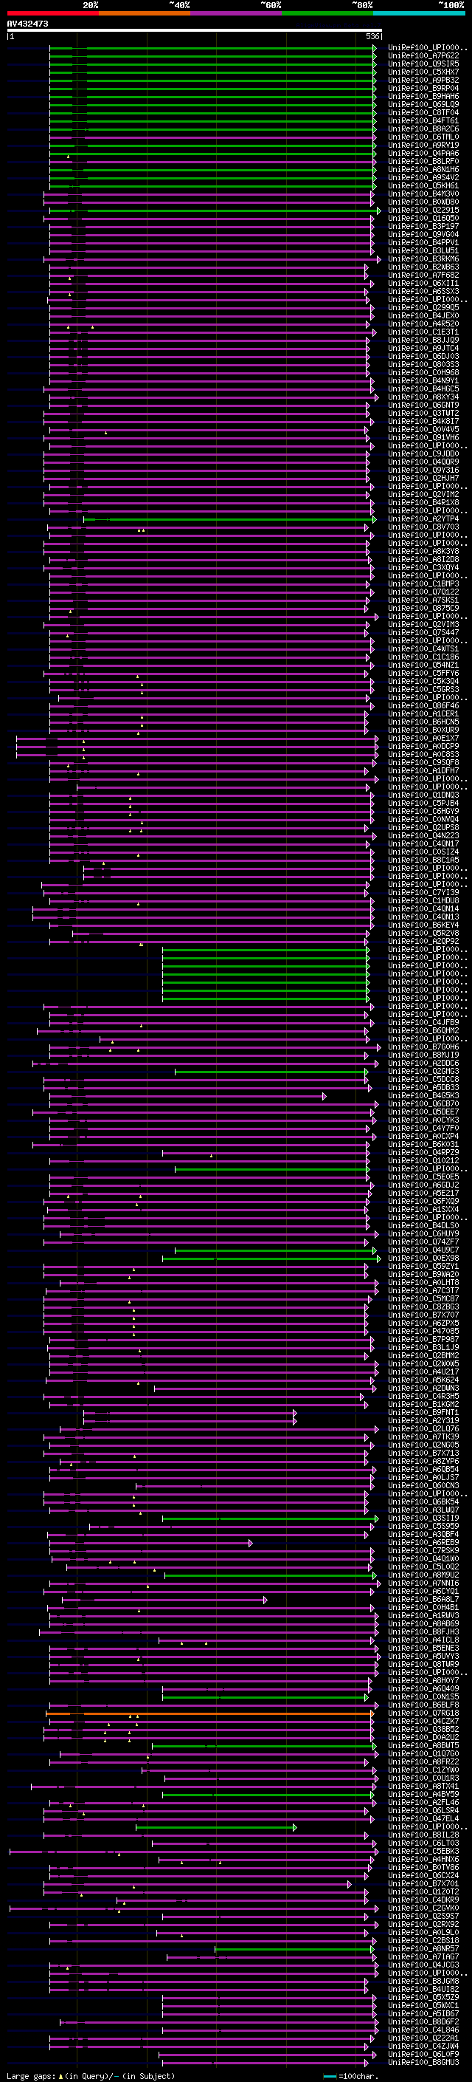Click text UniRef100_Q1Q7G0
Screen dimensions: 472x2082
423,1753
